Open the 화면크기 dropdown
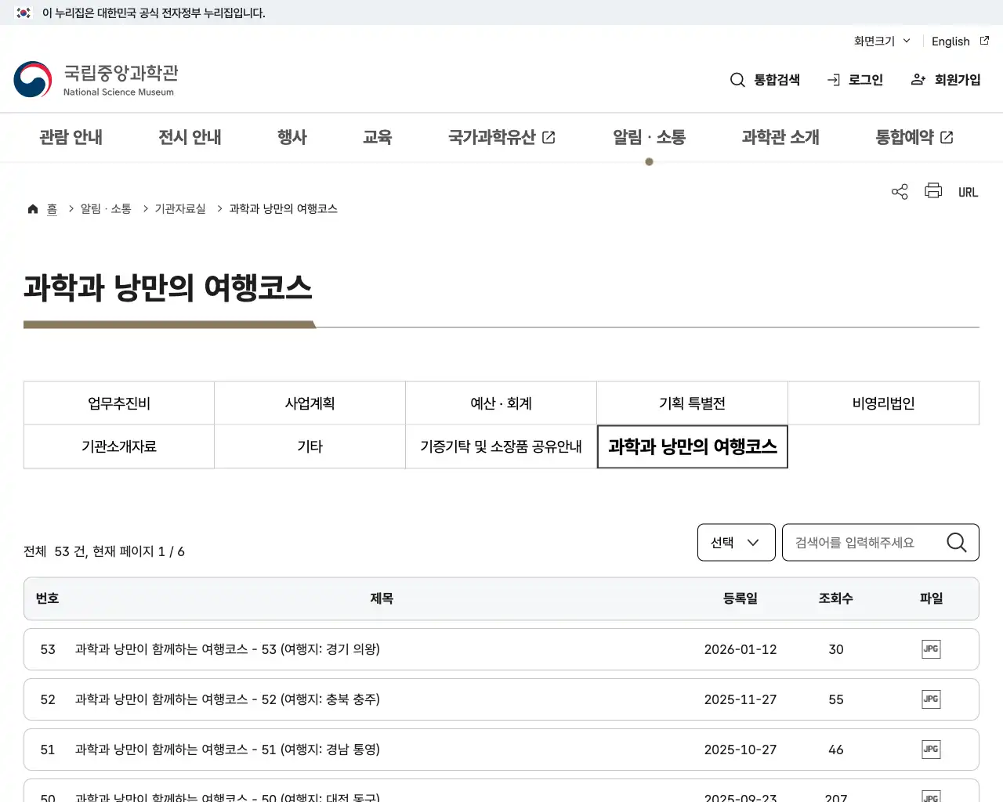 881,41
